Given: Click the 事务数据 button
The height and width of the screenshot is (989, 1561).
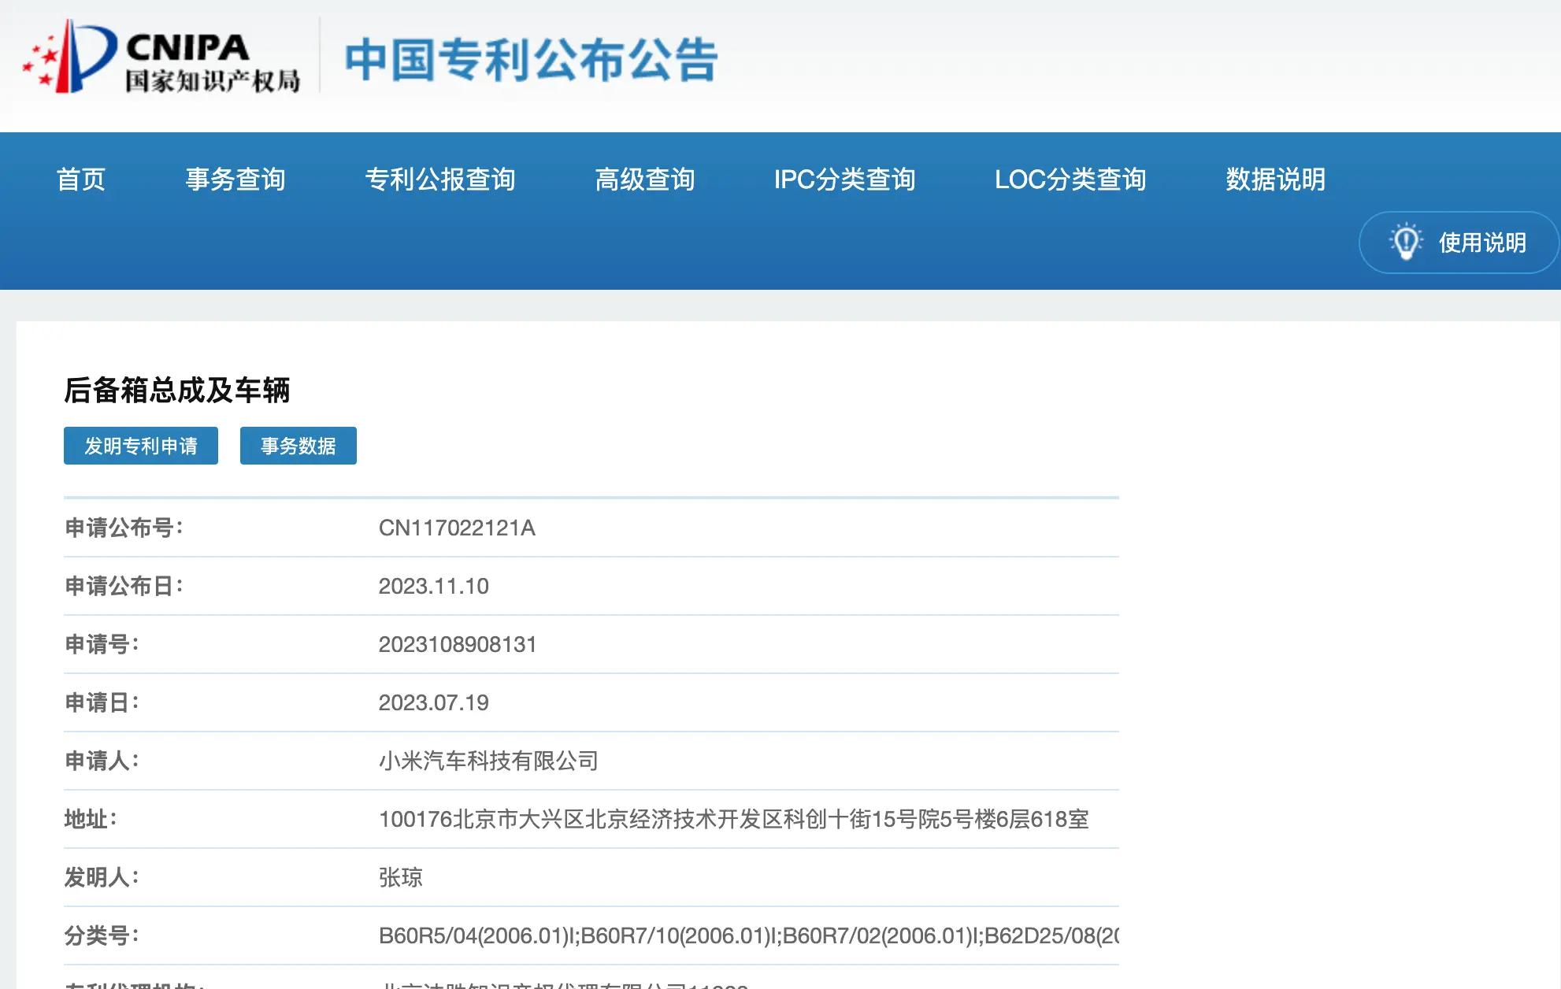Looking at the screenshot, I should (298, 446).
